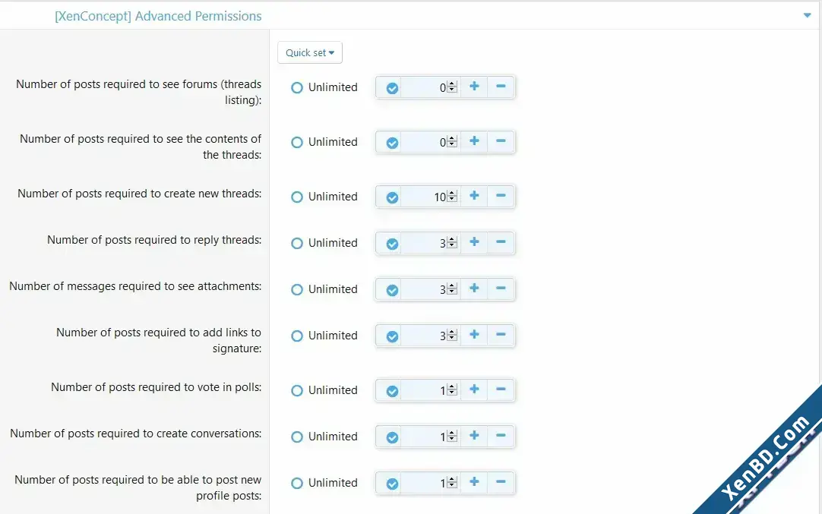822x514 pixels.
Task: Select Unlimited for see attachments
Action: point(297,289)
